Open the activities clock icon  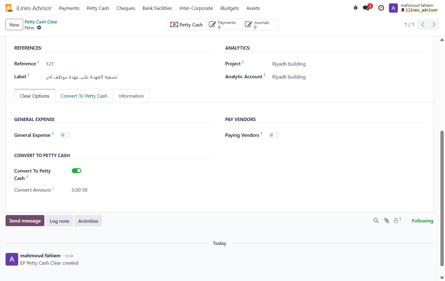381,8
